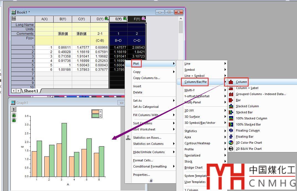Open Statistics on Rows... dialog
This screenshot has width=297, height=191.
point(147,138)
